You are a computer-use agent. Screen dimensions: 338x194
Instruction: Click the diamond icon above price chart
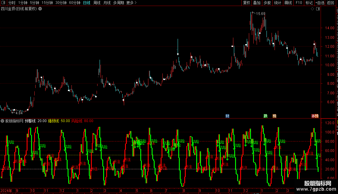point(312,9)
